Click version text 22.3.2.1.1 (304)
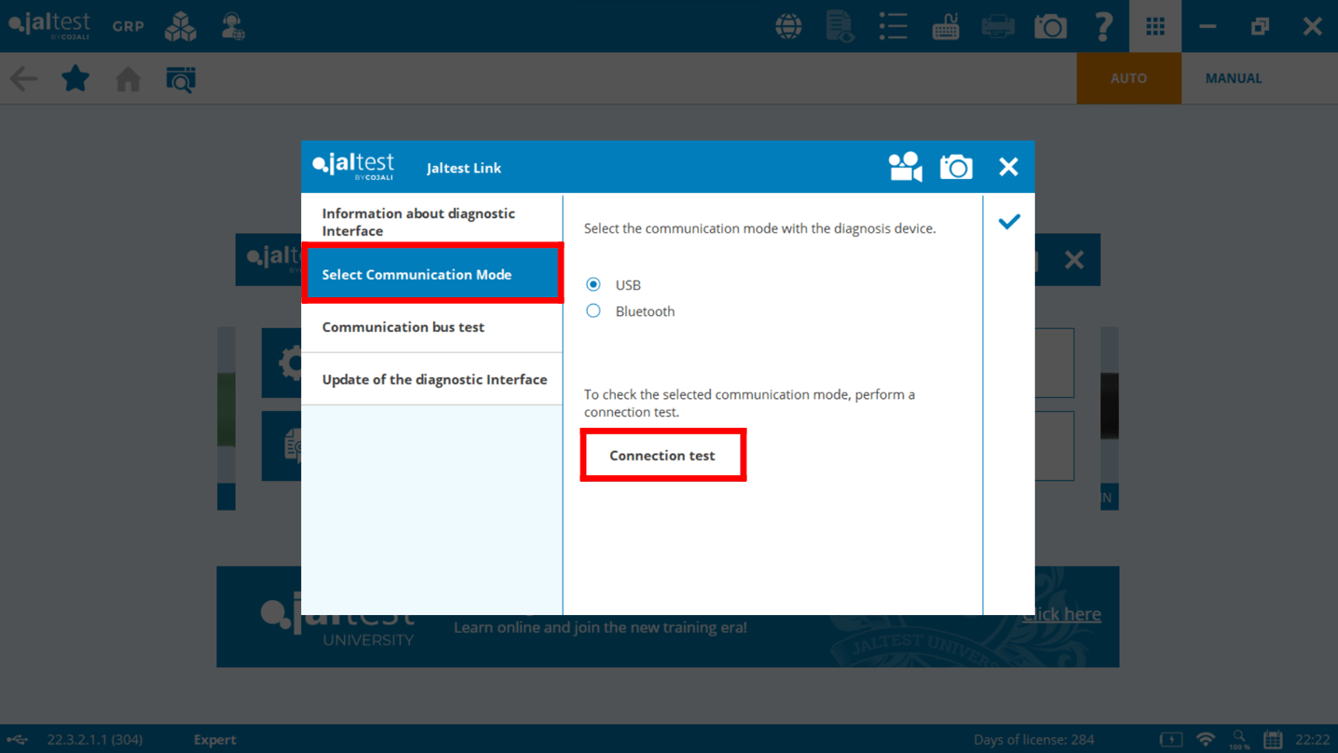Image resolution: width=1338 pixels, height=753 pixels. click(x=95, y=739)
